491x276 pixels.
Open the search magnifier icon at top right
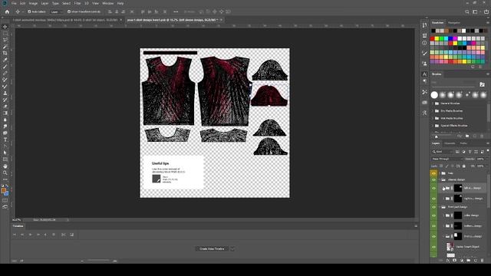pyautogui.click(x=467, y=11)
